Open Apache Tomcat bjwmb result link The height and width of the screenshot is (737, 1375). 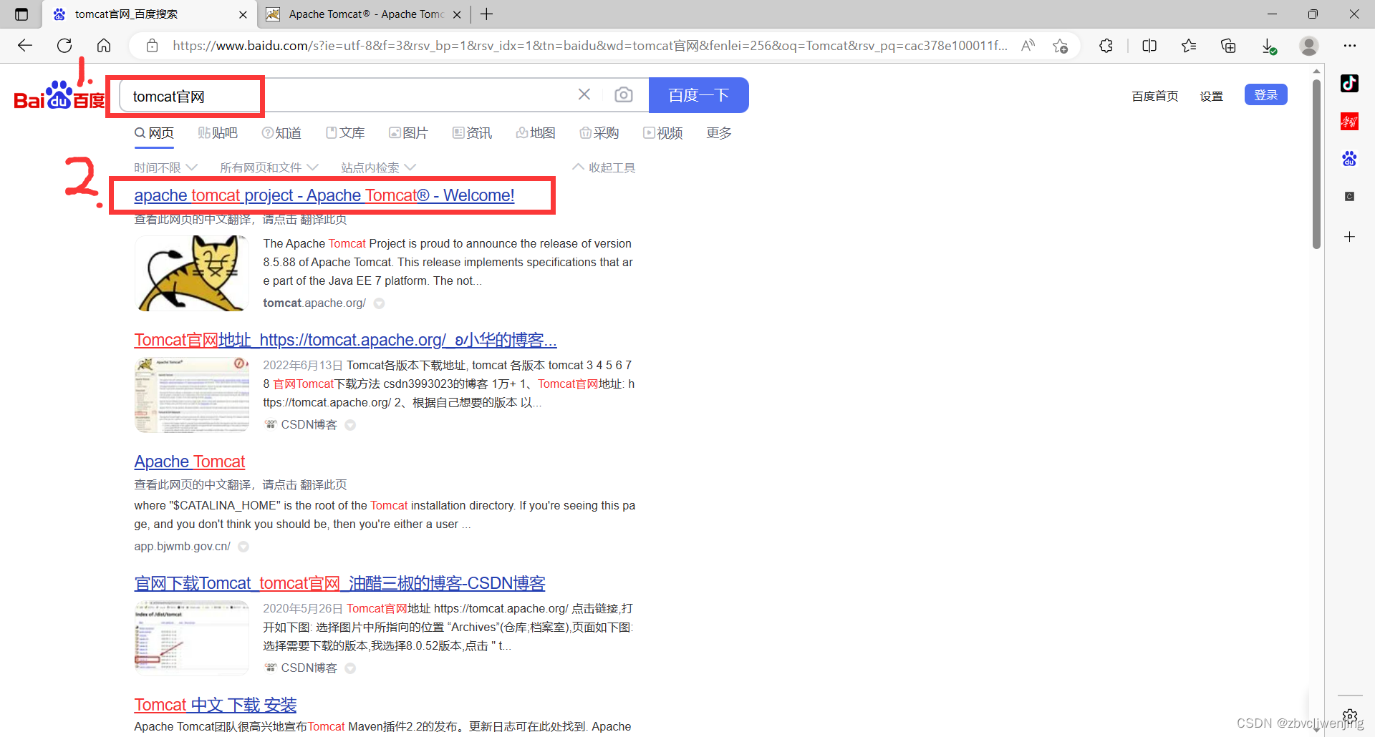[189, 462]
